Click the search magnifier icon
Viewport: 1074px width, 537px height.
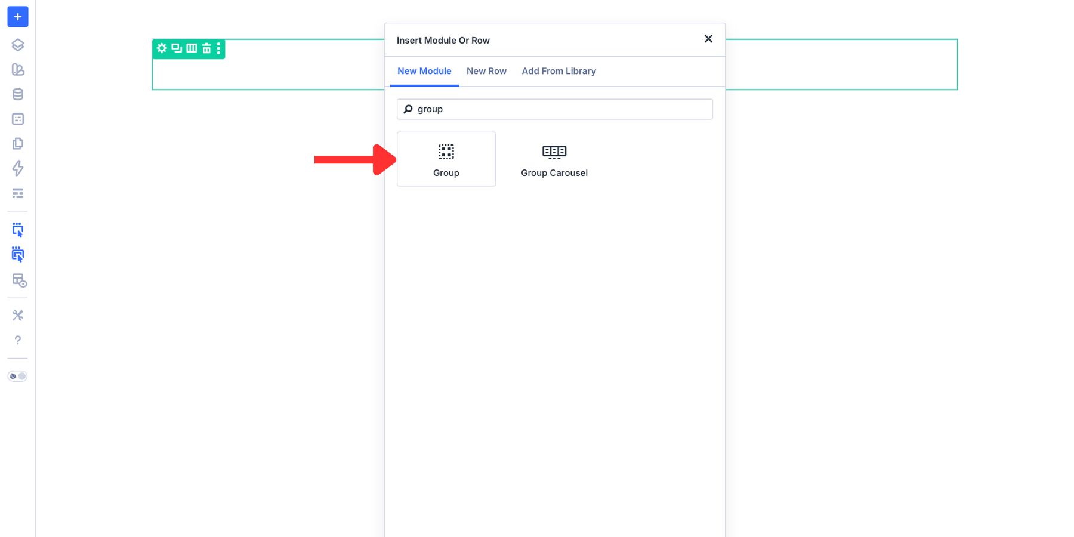[x=408, y=109]
